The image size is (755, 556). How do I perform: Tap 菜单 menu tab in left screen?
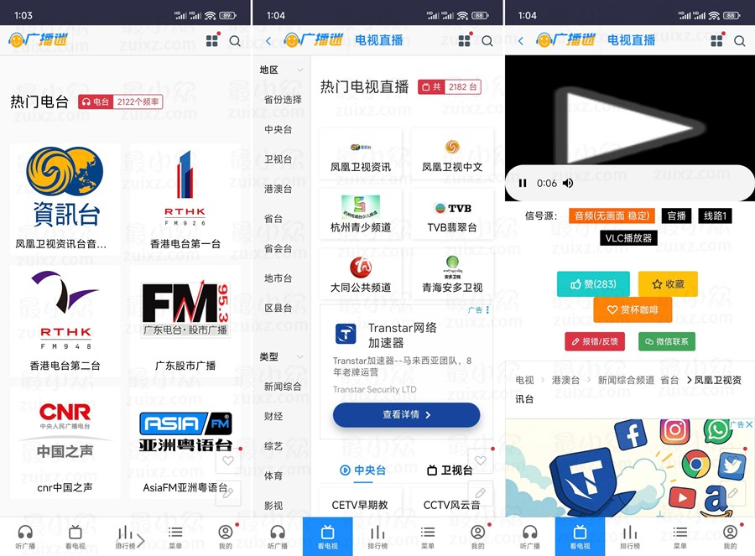(x=175, y=536)
